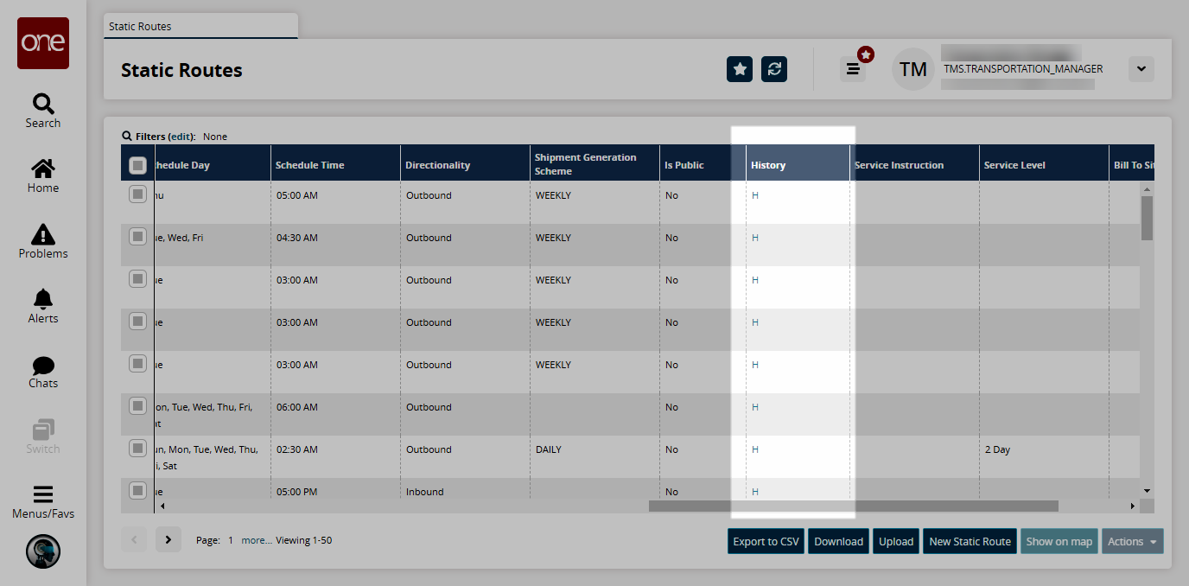Open the Alerts bell icon
1189x586 pixels.
(x=43, y=307)
